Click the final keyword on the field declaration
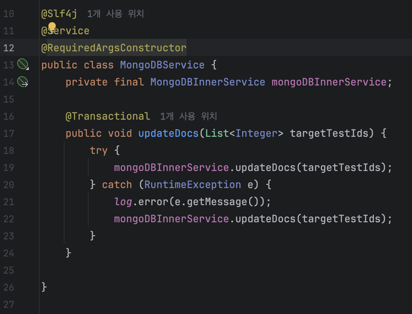The image size is (412, 314). (129, 82)
